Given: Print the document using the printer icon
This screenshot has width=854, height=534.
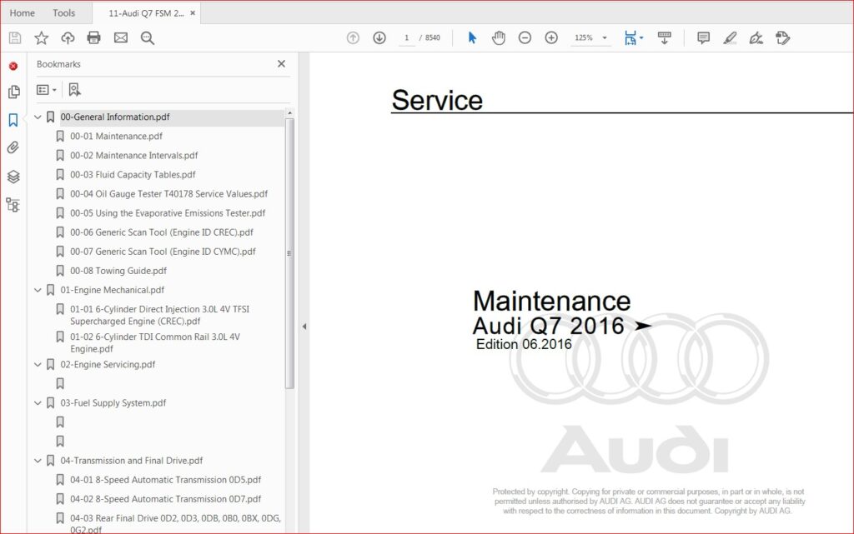Looking at the screenshot, I should click(93, 37).
